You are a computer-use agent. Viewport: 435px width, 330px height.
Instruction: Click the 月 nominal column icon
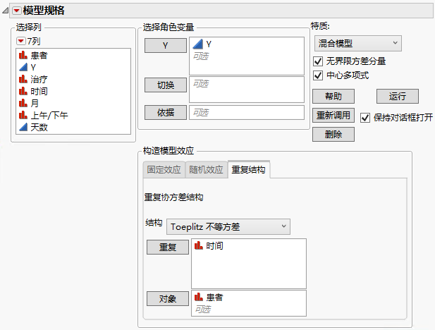pos(23,103)
